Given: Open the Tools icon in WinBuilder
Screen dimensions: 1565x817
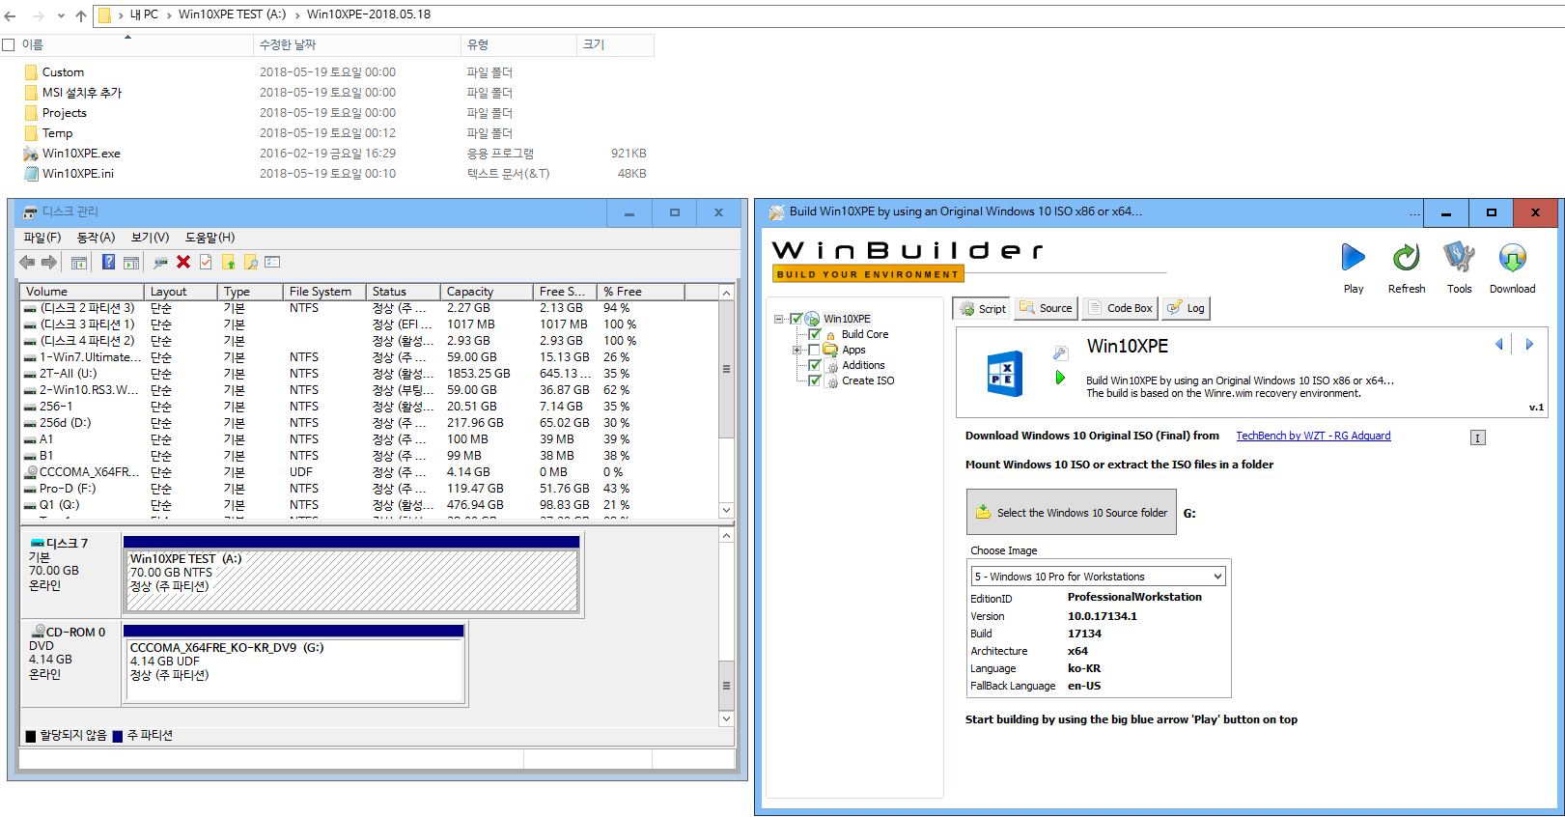Looking at the screenshot, I should (1459, 258).
